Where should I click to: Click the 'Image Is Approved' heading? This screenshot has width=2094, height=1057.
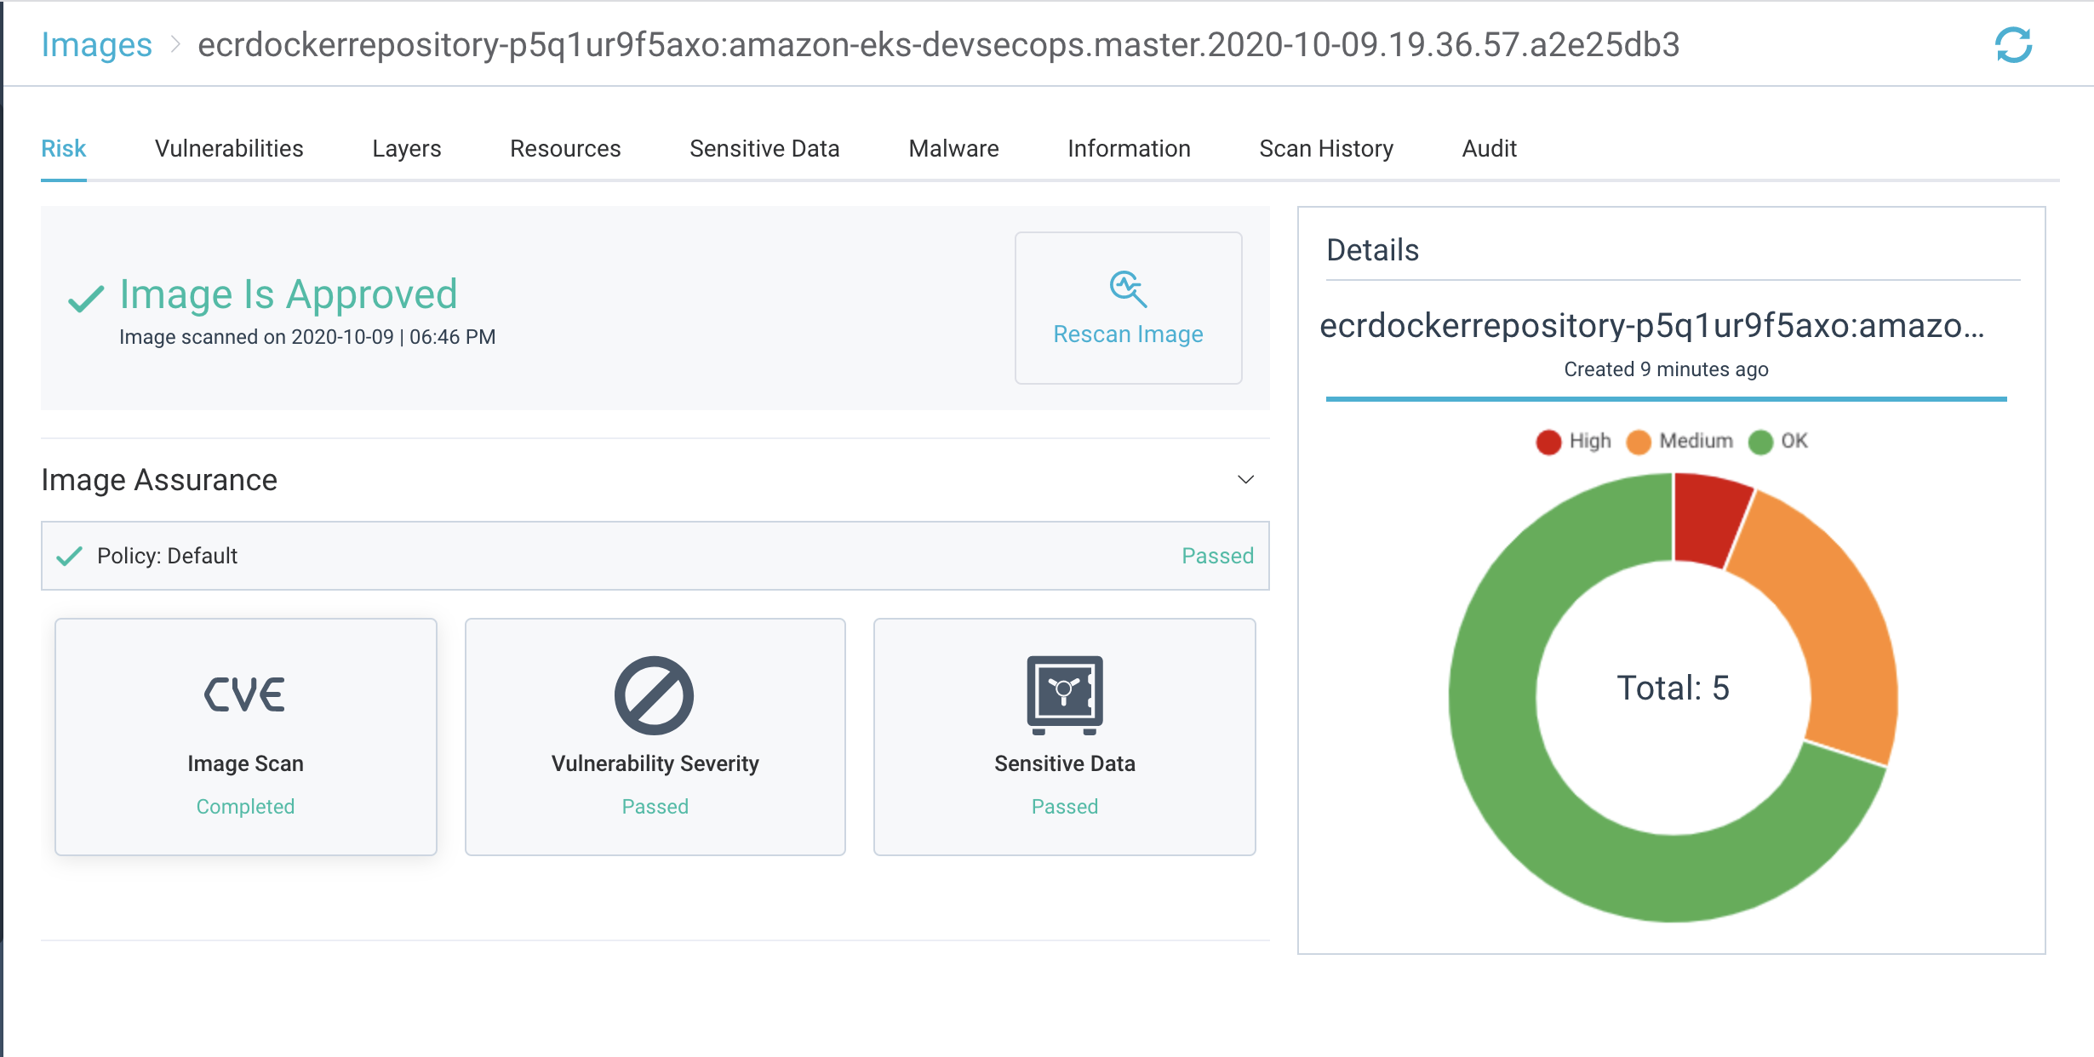tap(289, 294)
